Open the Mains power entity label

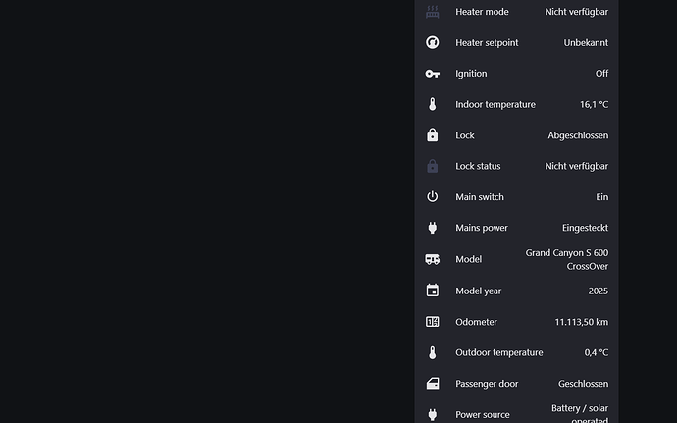[x=482, y=228]
